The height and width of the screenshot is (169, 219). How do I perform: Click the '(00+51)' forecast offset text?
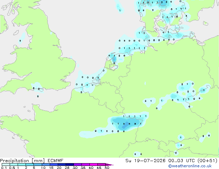pyautogui.click(x=208, y=161)
